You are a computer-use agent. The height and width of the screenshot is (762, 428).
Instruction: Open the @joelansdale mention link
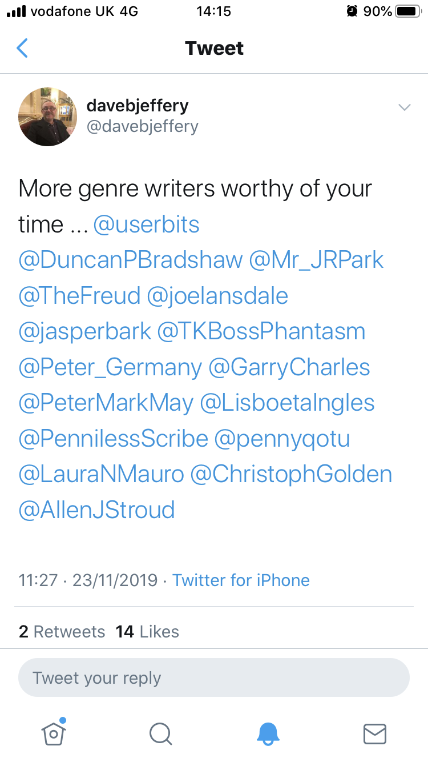[217, 296]
